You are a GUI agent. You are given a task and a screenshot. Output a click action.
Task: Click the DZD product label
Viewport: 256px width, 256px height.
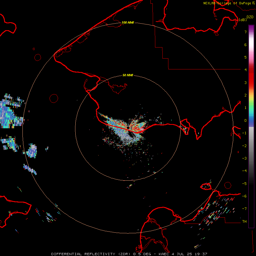pos(250,17)
